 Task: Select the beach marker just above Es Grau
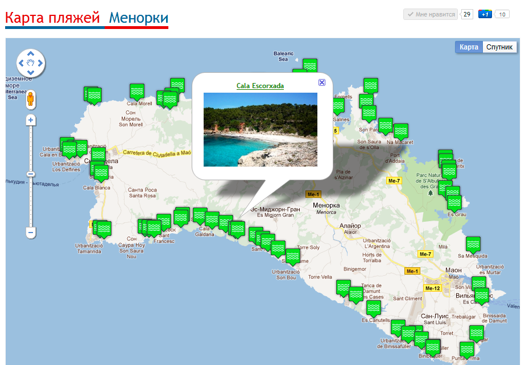pyautogui.click(x=454, y=204)
